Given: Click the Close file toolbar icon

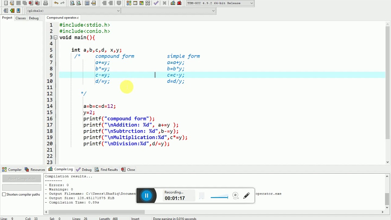Looking at the screenshot, I should click(x=31, y=3).
